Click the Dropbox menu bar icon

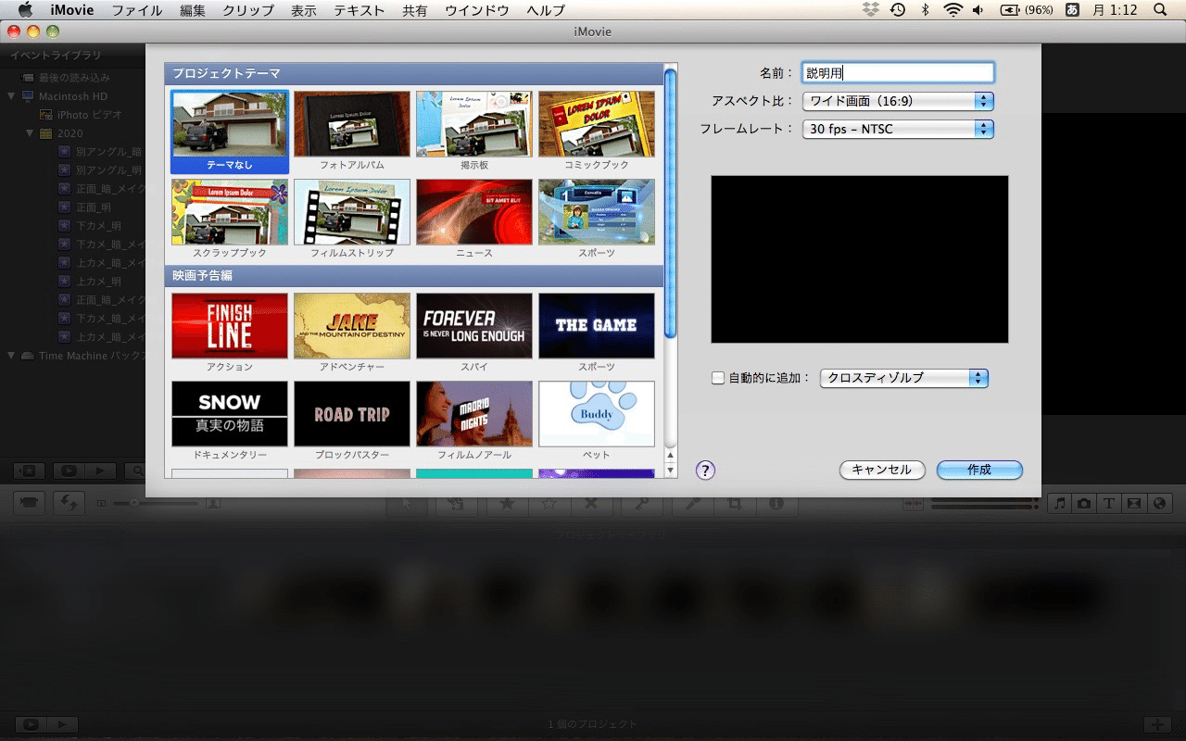870,10
